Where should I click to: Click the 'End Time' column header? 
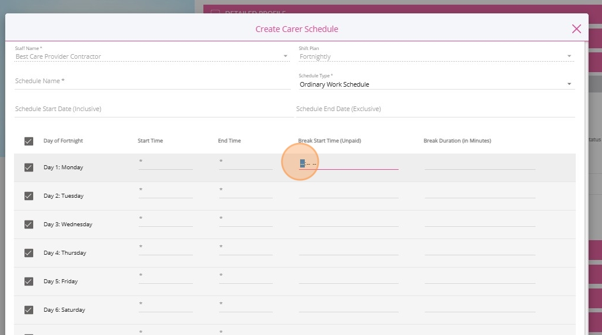tap(229, 141)
